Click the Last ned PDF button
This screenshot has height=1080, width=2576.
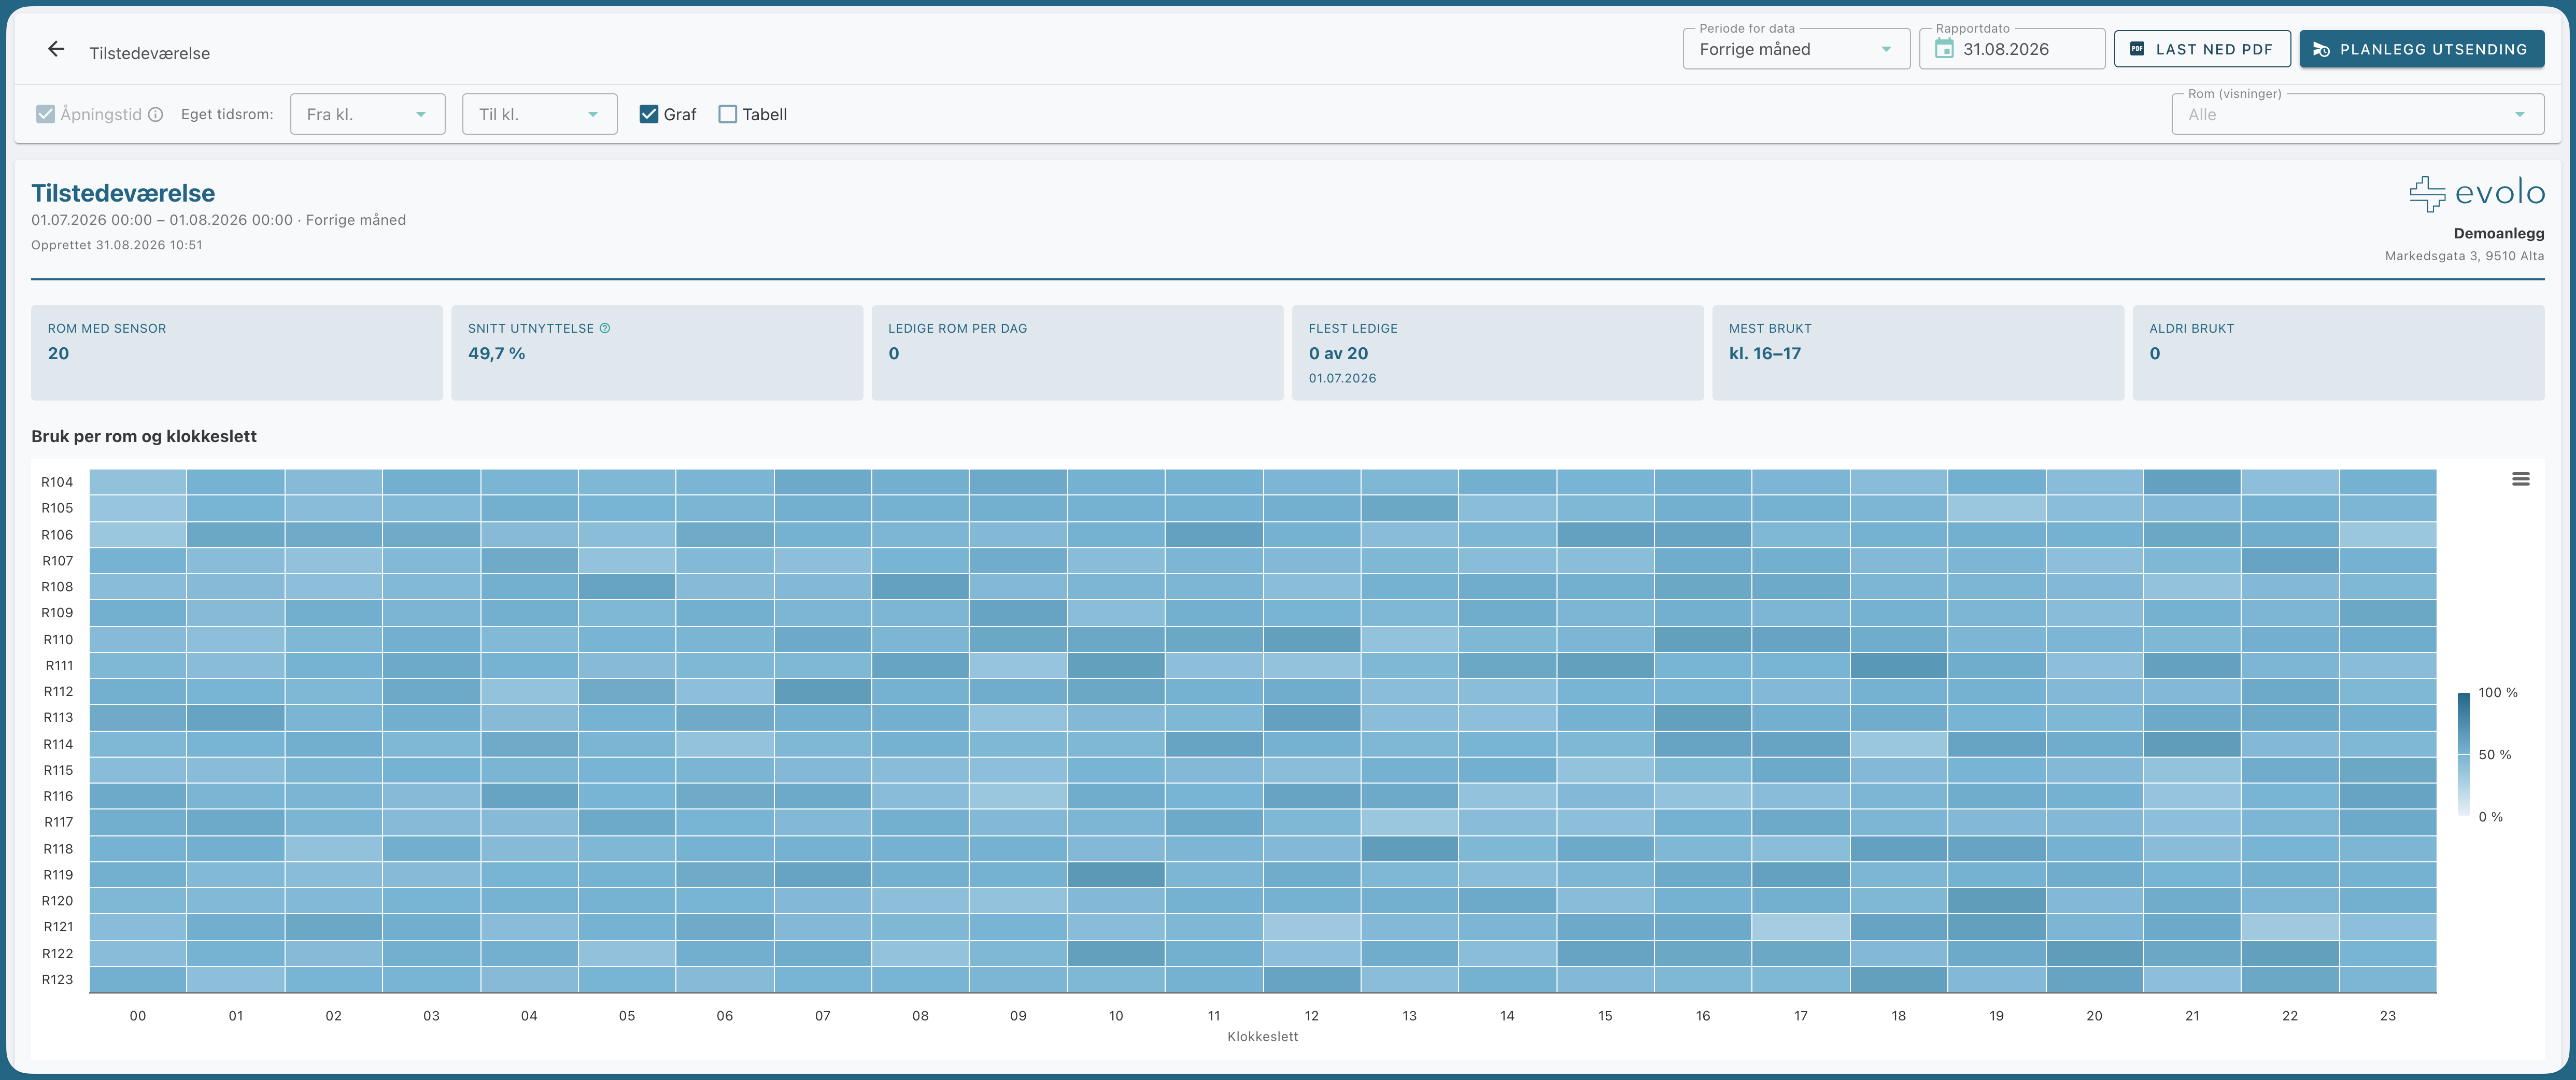pyautogui.click(x=2202, y=49)
